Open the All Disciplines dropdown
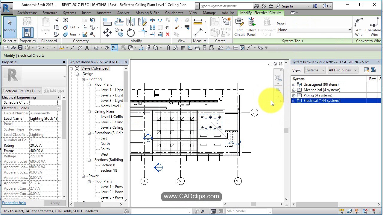The width and height of the screenshot is (383, 215). click(x=342, y=70)
